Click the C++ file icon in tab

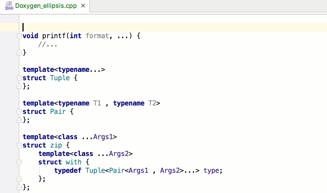coord(9,6)
